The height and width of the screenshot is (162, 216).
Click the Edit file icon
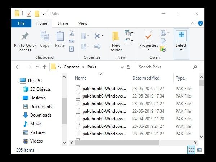pyautogui.click(x=163, y=41)
